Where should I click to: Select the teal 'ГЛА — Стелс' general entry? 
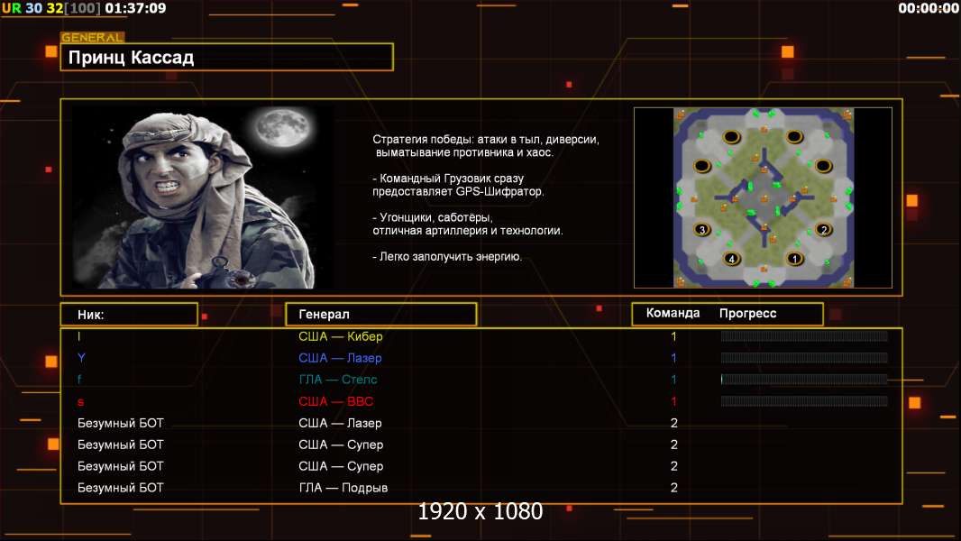click(338, 380)
